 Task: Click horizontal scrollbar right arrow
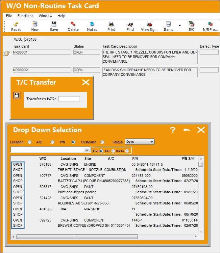195,237
